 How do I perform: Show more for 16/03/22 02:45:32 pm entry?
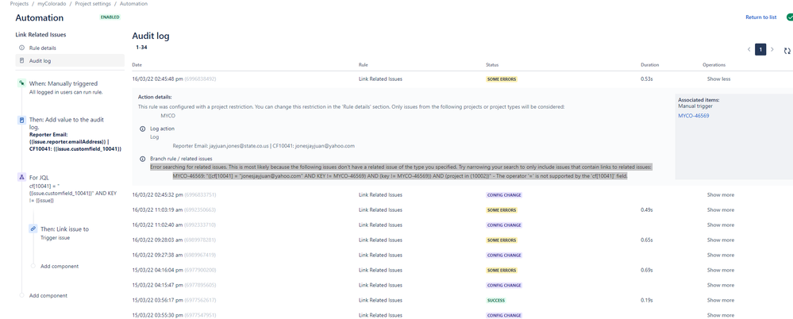click(x=720, y=194)
